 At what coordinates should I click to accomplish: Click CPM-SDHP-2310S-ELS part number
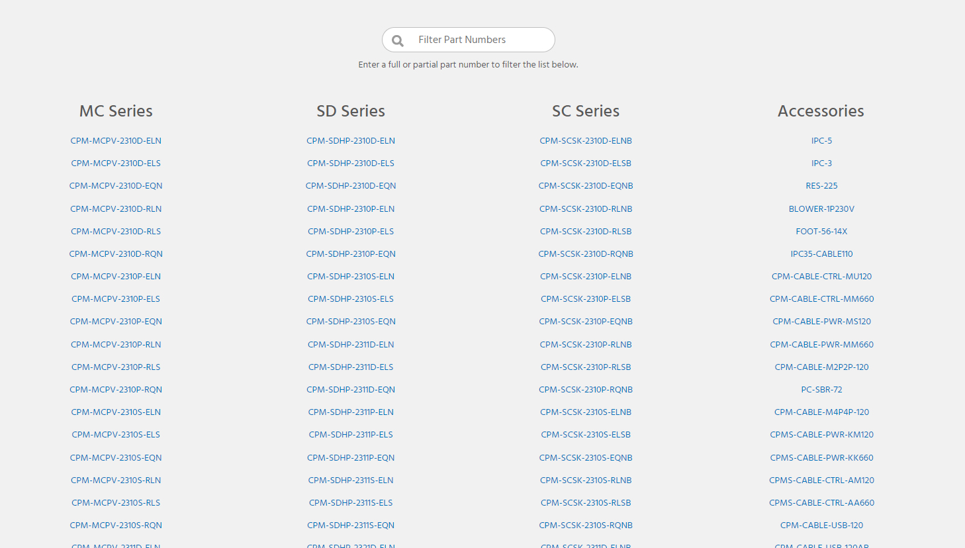coord(351,298)
